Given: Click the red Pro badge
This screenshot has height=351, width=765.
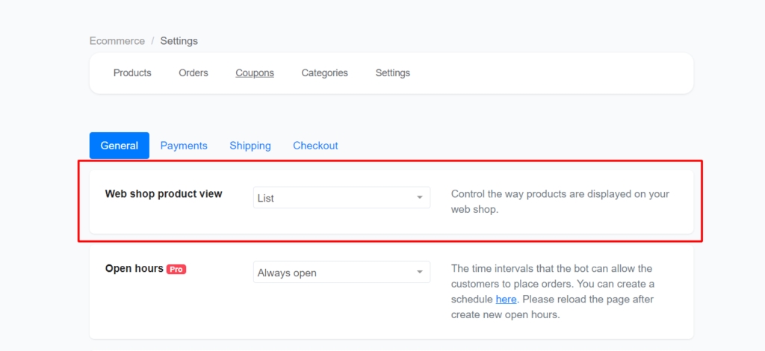Looking at the screenshot, I should coord(176,269).
